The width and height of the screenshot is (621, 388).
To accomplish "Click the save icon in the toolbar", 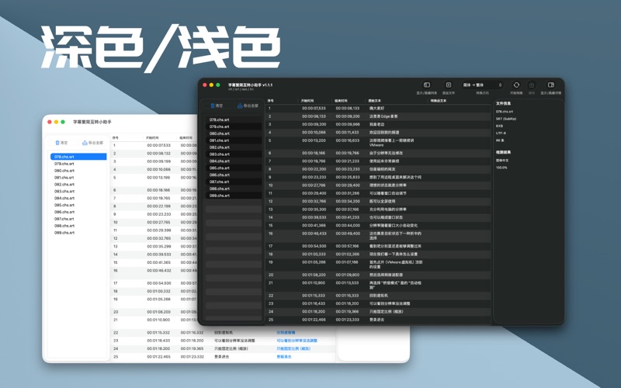I will click(x=532, y=85).
